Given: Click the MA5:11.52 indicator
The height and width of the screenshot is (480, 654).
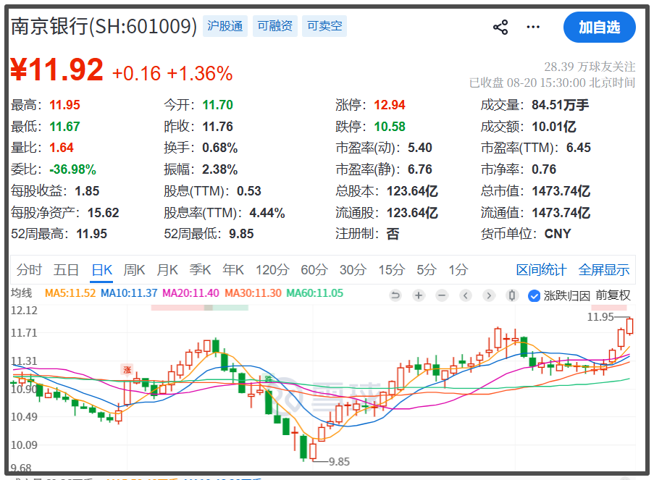Looking at the screenshot, I should pos(70,293).
